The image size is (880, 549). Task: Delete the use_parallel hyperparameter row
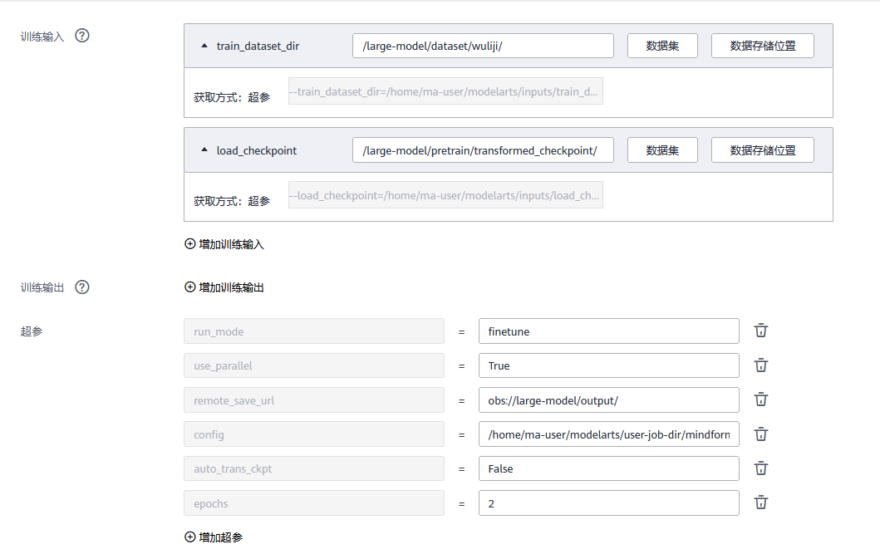click(x=760, y=365)
